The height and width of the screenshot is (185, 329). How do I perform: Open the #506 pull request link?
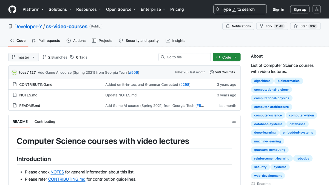134,72
